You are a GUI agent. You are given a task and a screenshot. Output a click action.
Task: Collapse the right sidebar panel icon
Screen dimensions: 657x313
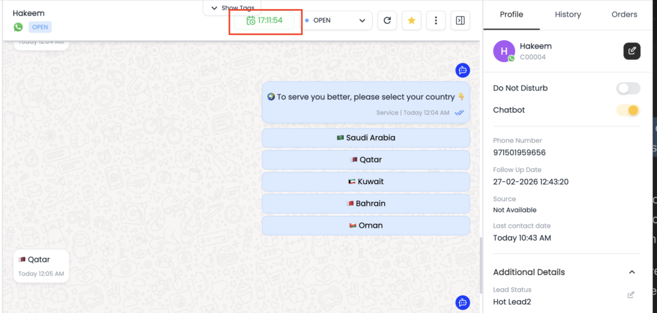click(460, 21)
